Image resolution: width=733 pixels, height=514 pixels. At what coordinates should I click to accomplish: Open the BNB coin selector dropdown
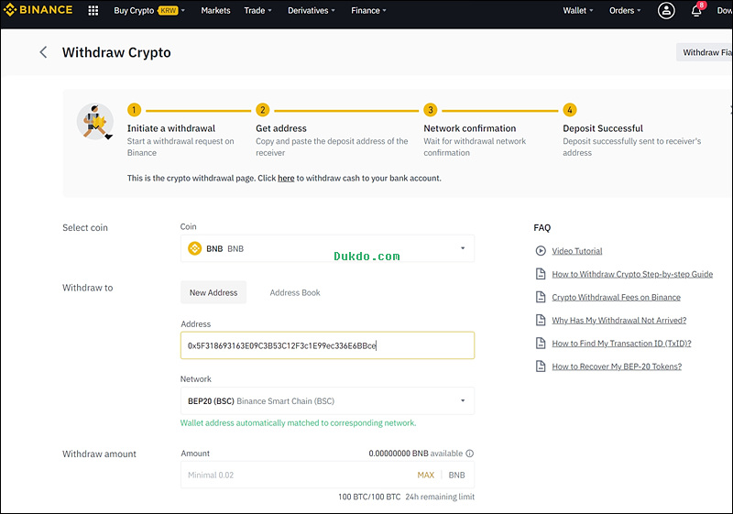327,248
